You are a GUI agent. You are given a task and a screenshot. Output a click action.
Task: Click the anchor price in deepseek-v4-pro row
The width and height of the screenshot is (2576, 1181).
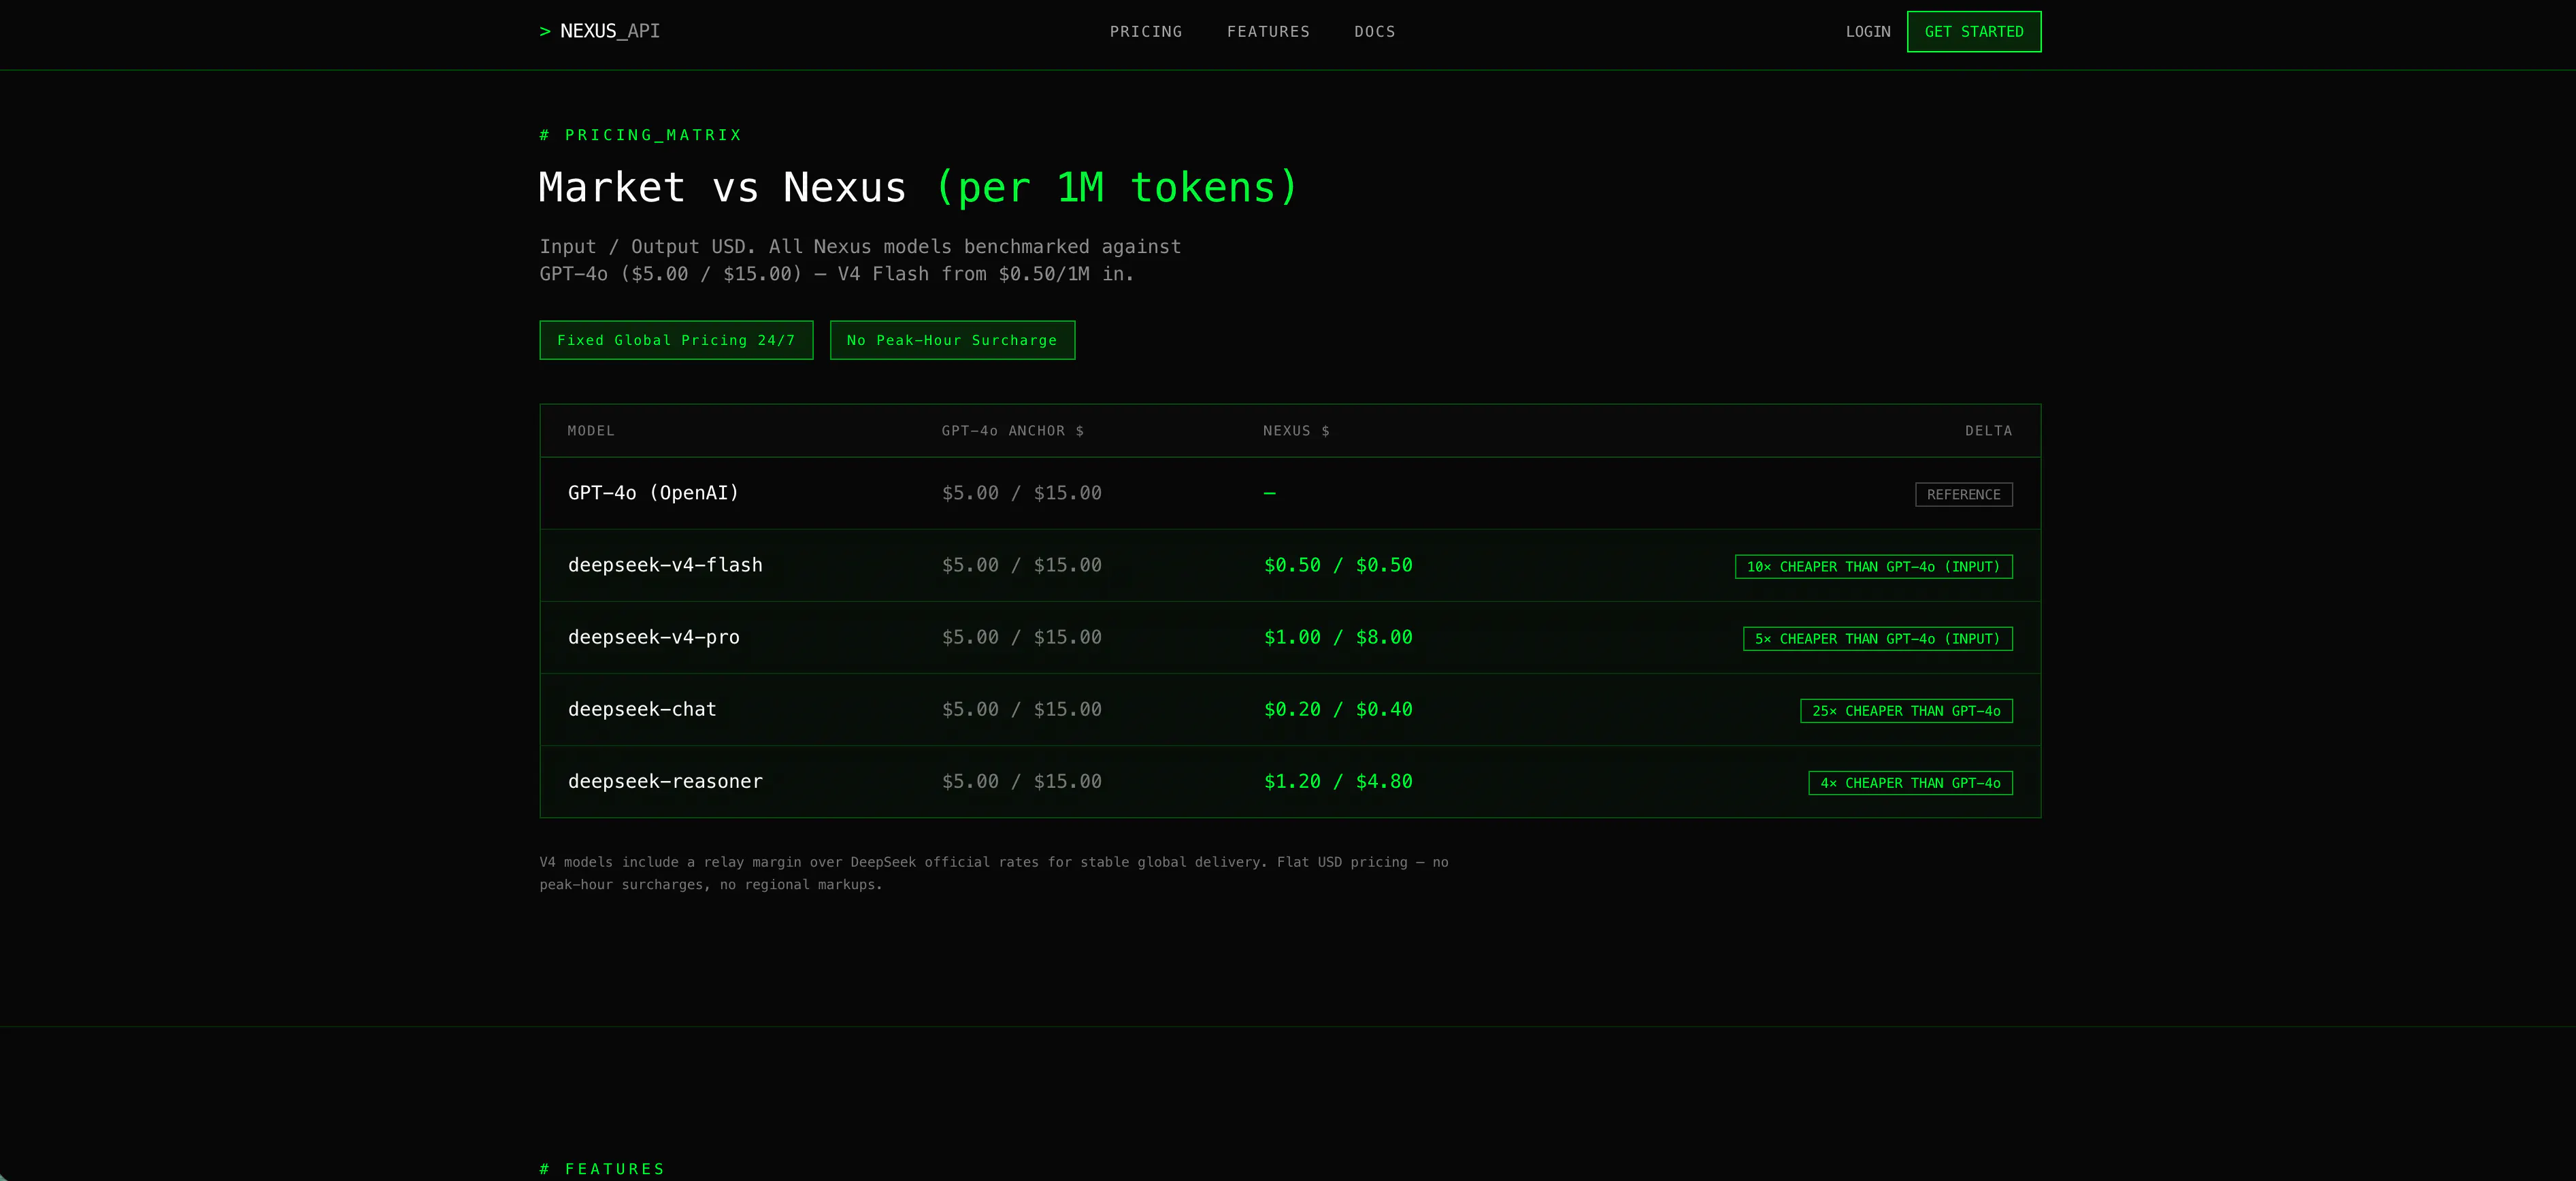pyautogui.click(x=1021, y=637)
